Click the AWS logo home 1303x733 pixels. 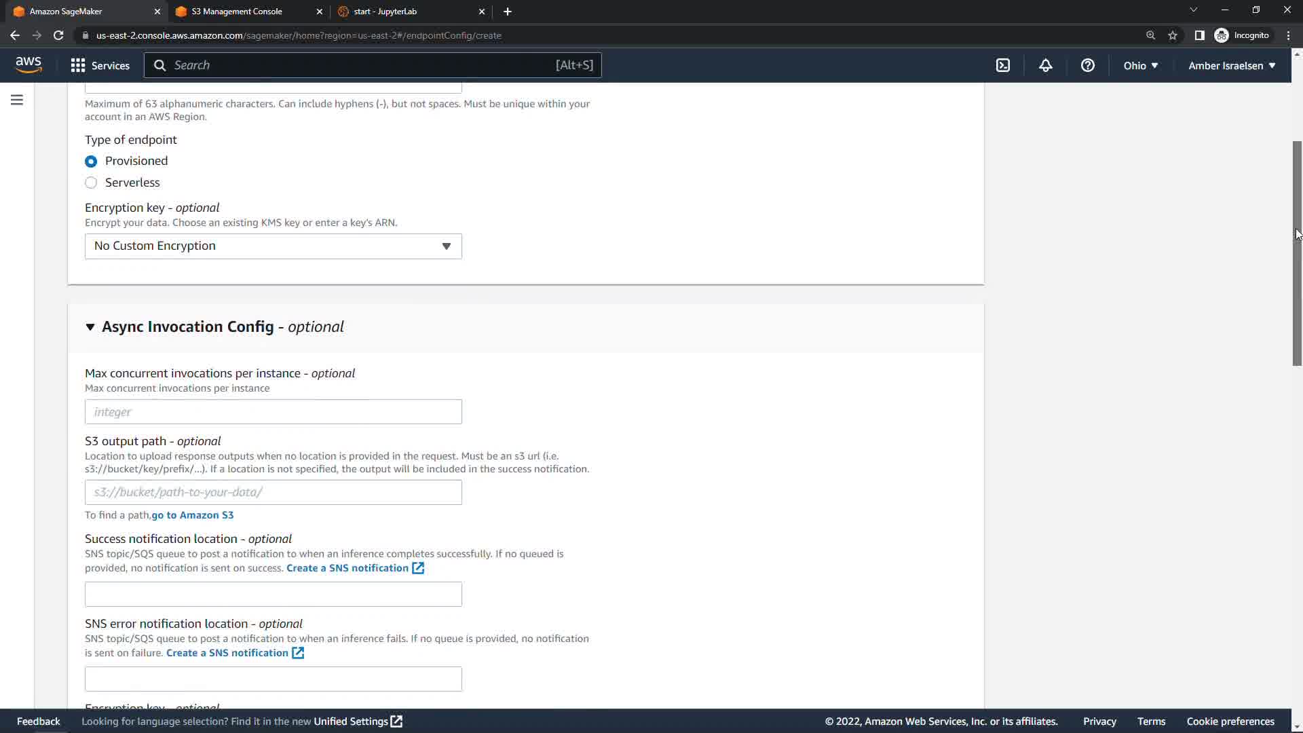[29, 64]
